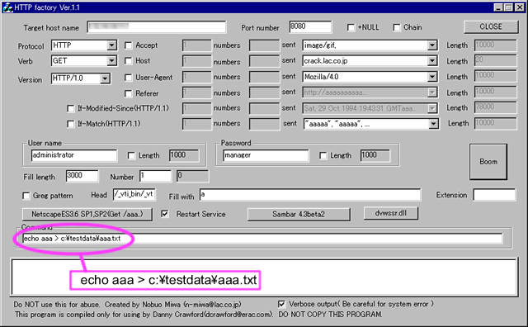Toggle the Chain checkbox

click(x=397, y=27)
